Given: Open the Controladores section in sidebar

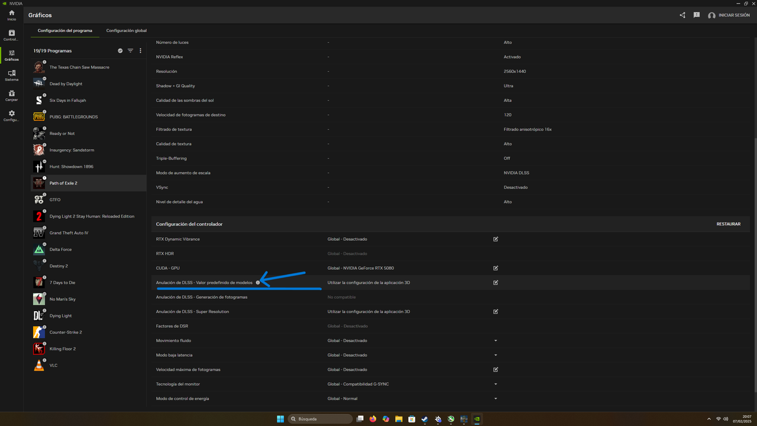Looking at the screenshot, I should [x=12, y=35].
